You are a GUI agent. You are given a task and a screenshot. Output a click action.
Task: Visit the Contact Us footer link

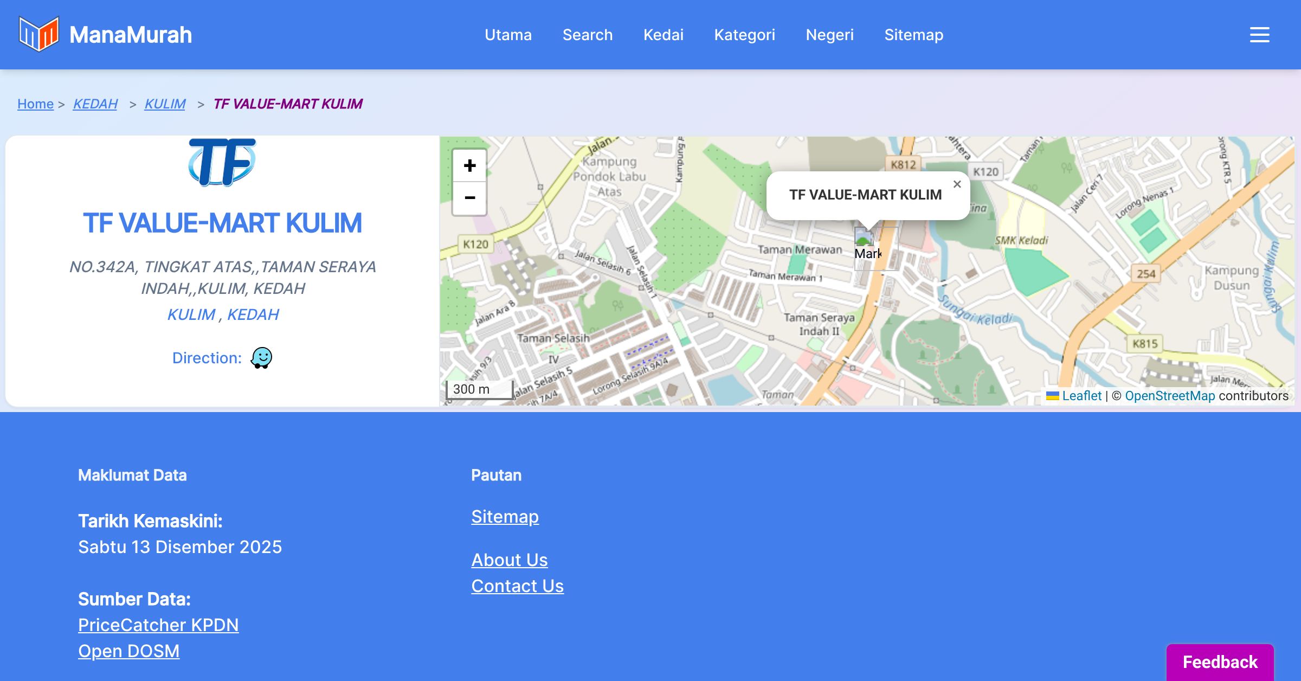click(x=517, y=586)
